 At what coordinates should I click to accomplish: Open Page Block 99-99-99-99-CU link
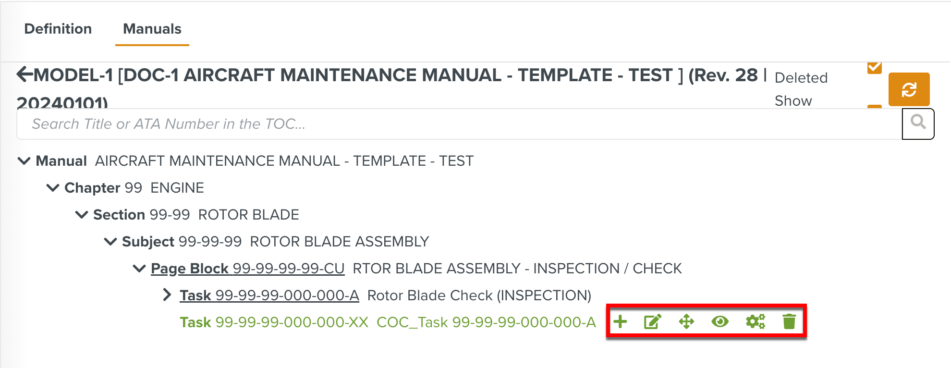(247, 269)
